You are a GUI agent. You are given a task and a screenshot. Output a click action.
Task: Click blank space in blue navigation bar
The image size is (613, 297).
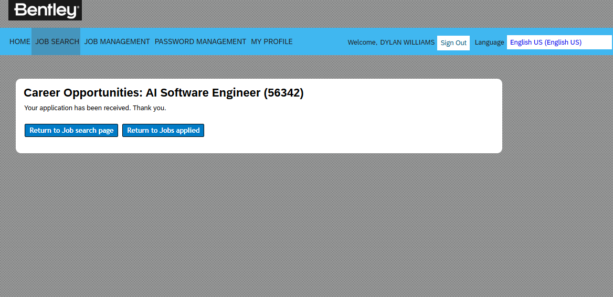(320, 42)
